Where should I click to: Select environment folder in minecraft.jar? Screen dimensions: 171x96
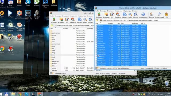56,44
